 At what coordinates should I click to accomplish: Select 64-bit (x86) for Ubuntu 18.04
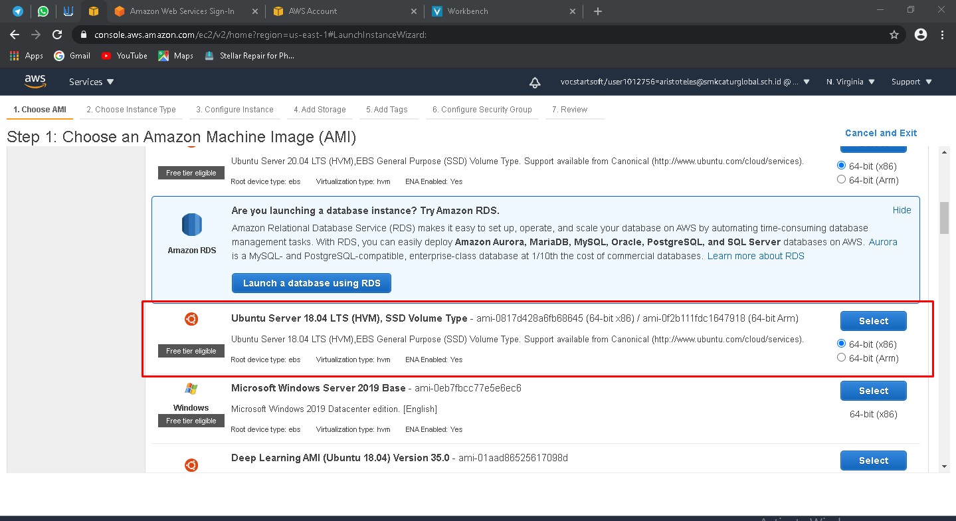pyautogui.click(x=842, y=344)
